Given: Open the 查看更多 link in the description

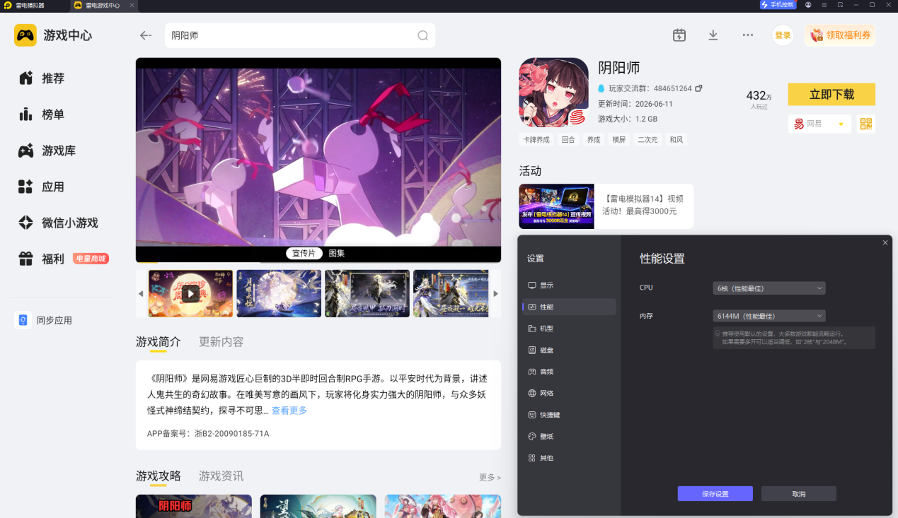Looking at the screenshot, I should [x=289, y=410].
